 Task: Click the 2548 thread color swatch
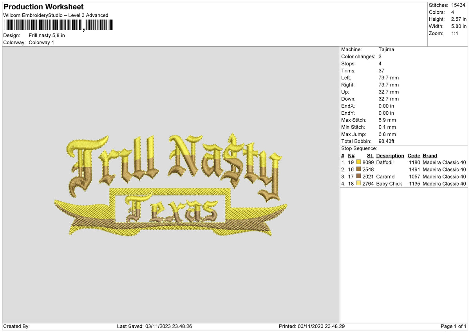[x=359, y=169]
